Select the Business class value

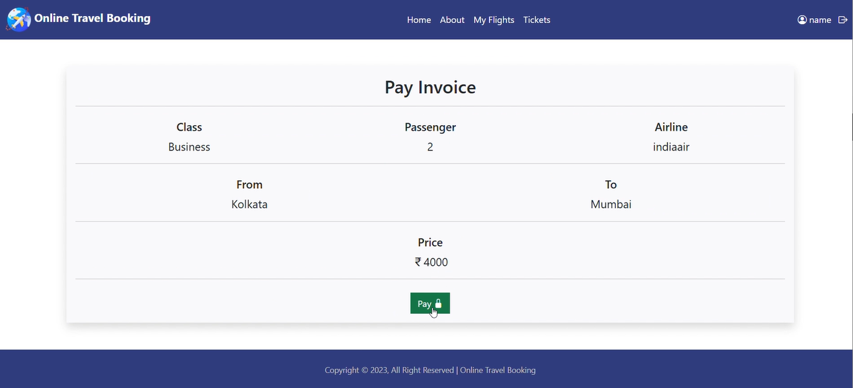189,147
